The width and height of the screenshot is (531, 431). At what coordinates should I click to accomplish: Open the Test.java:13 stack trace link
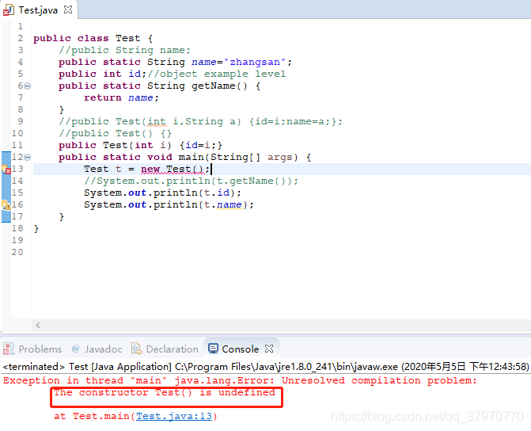point(174,416)
